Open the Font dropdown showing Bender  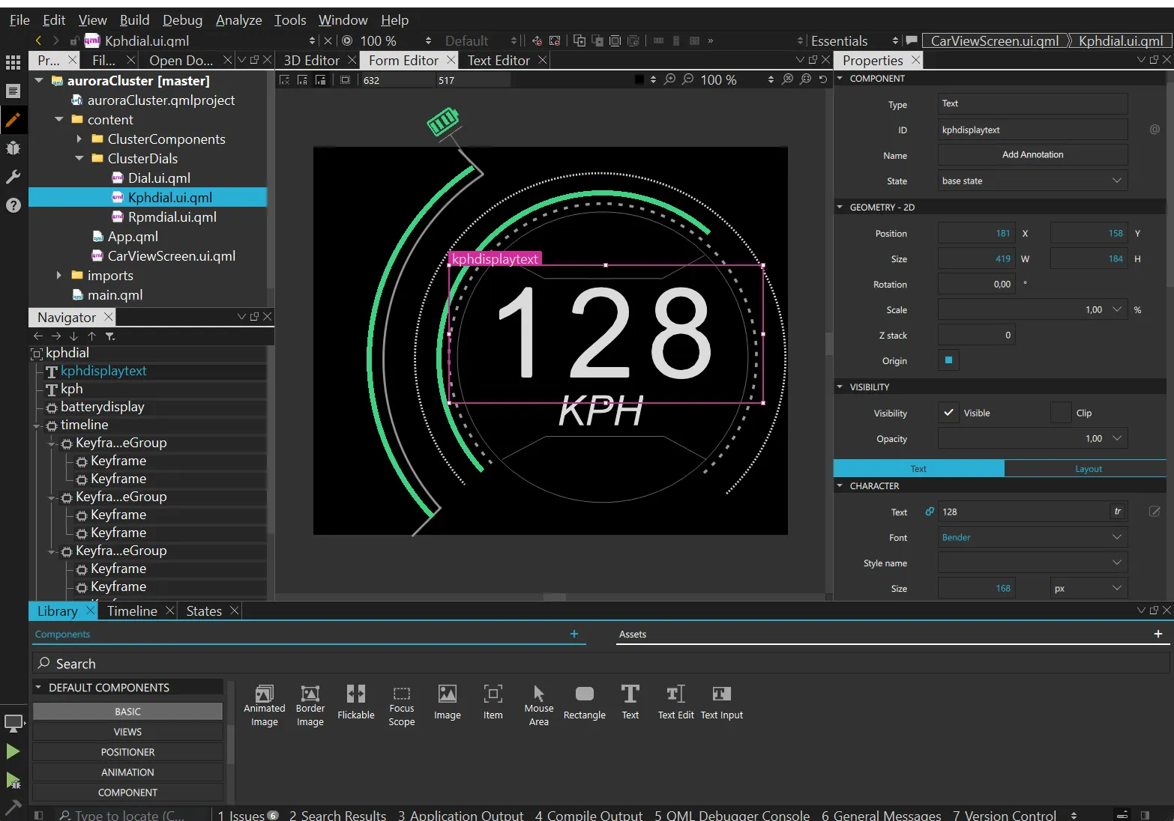[1032, 537]
